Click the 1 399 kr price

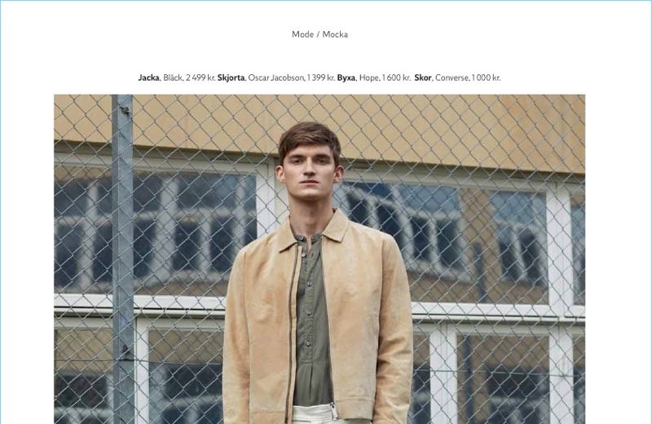(320, 77)
